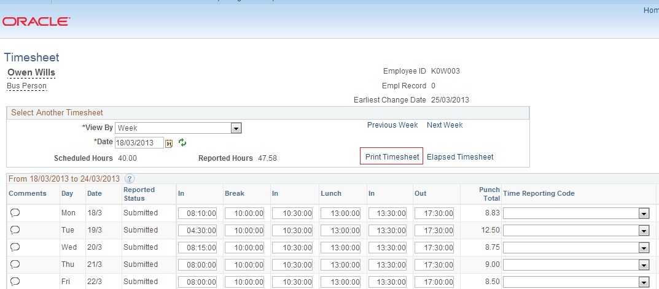Click the Time Reporting Code column header
The height and width of the screenshot is (289, 659).
coord(539,194)
